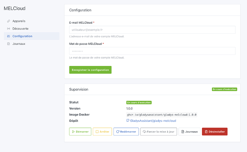247x152 pixels.
Task: Click the ghcr.io/gladysassistant/gladys-melcloud:1.0.0 image text
Action: point(162,115)
